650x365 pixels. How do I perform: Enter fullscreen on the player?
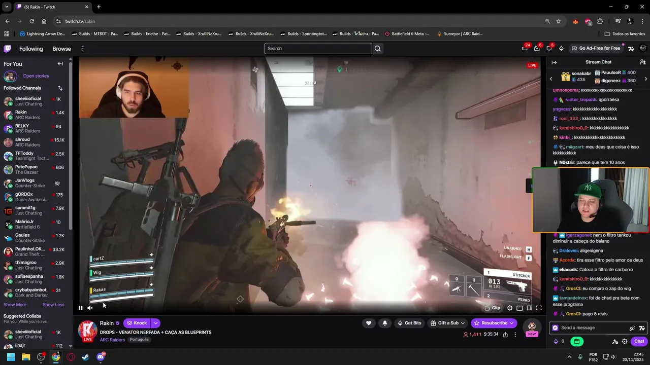click(539, 308)
